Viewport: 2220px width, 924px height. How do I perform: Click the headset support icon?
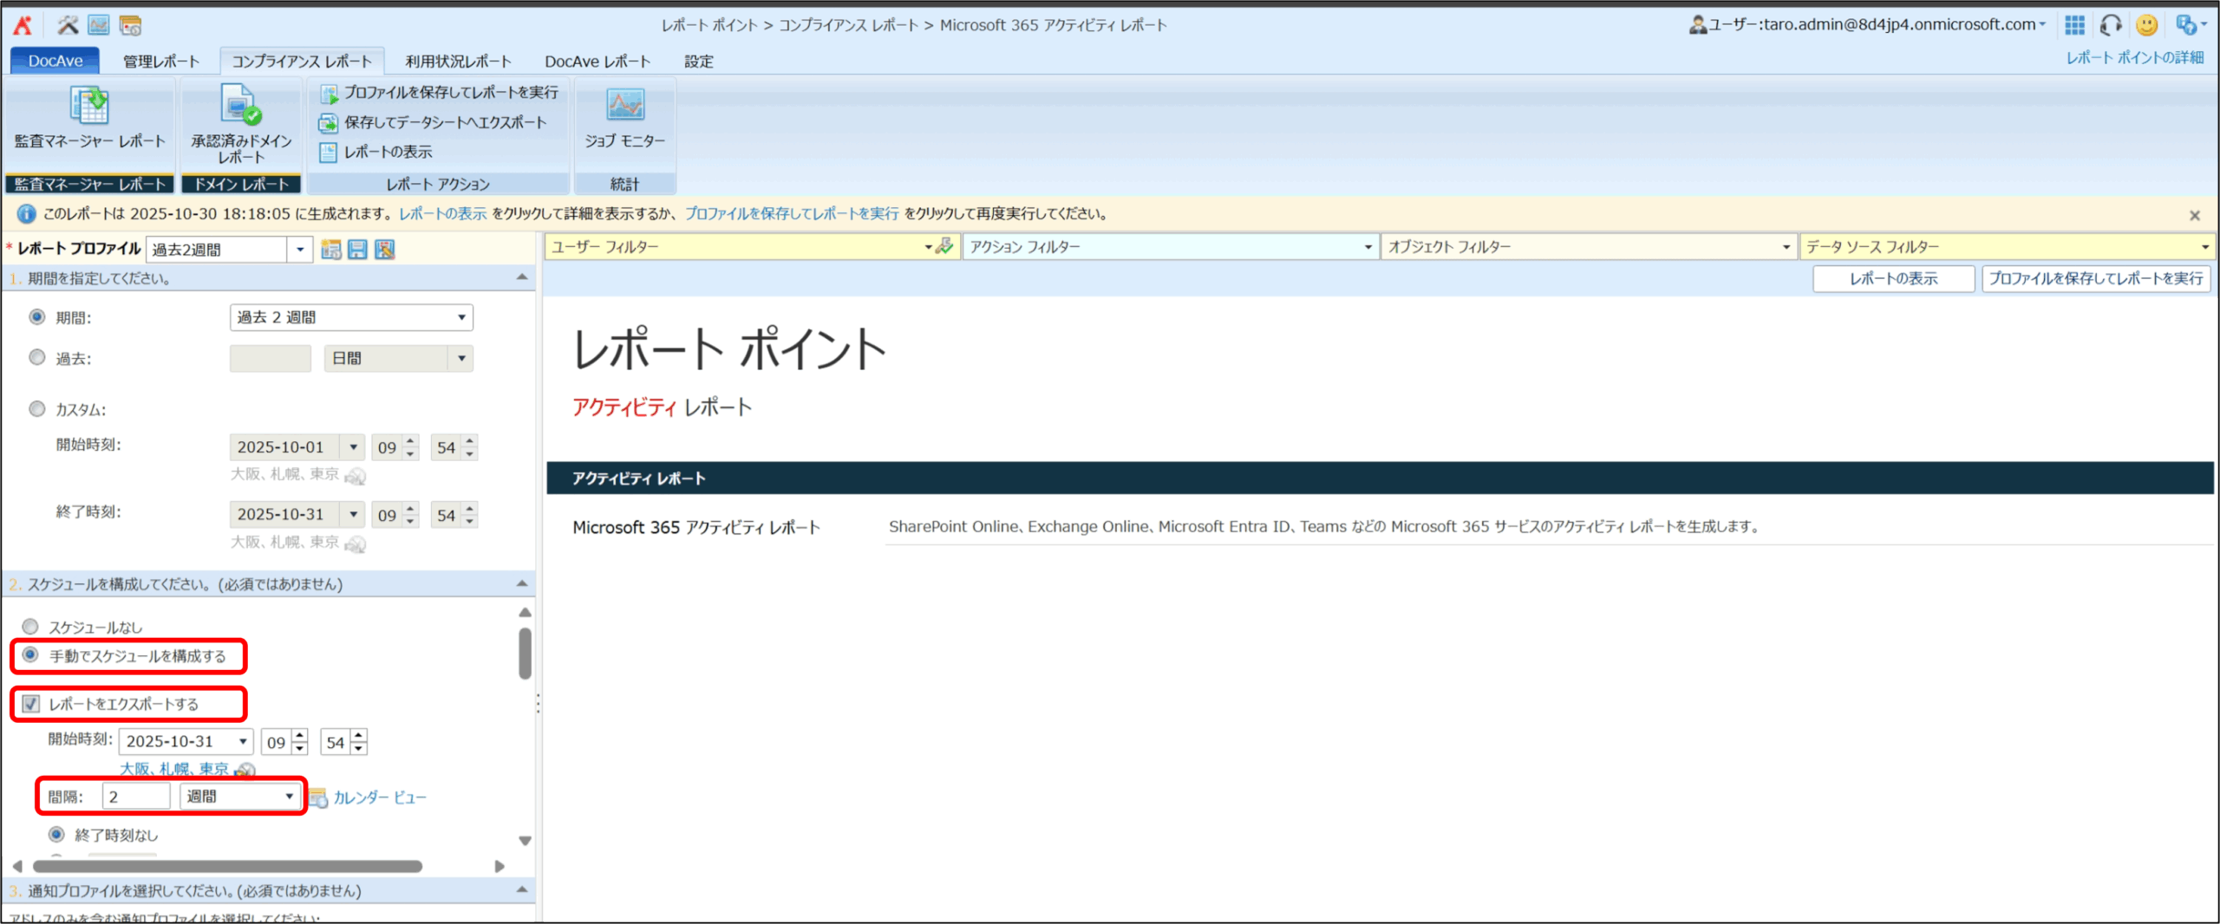2111,25
